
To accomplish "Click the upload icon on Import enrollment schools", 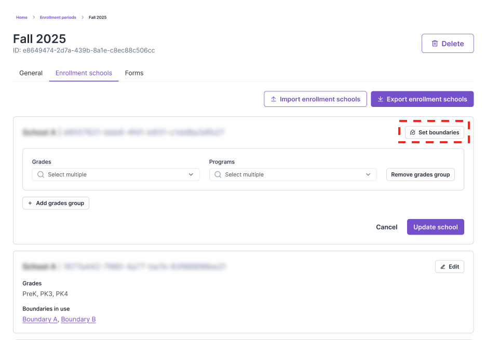I will [x=274, y=99].
